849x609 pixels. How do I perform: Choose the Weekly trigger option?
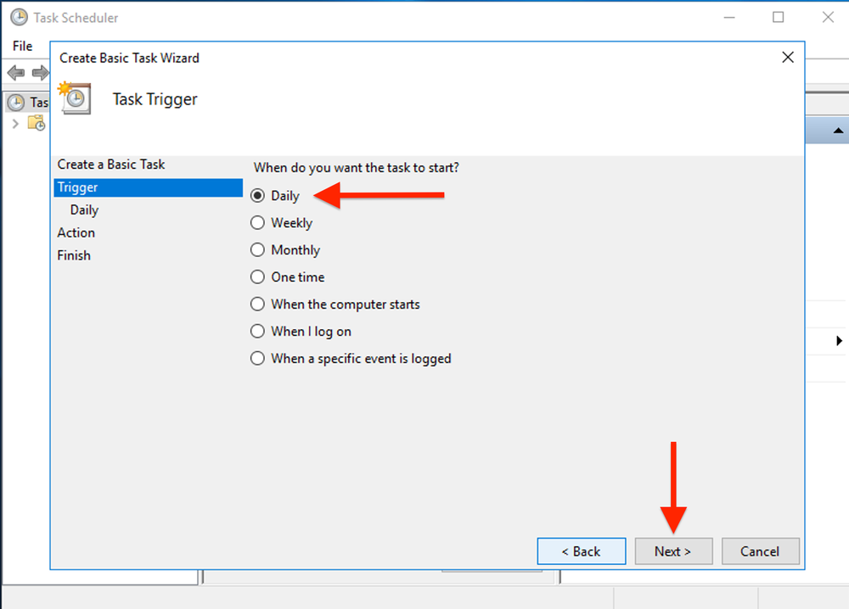[257, 222]
